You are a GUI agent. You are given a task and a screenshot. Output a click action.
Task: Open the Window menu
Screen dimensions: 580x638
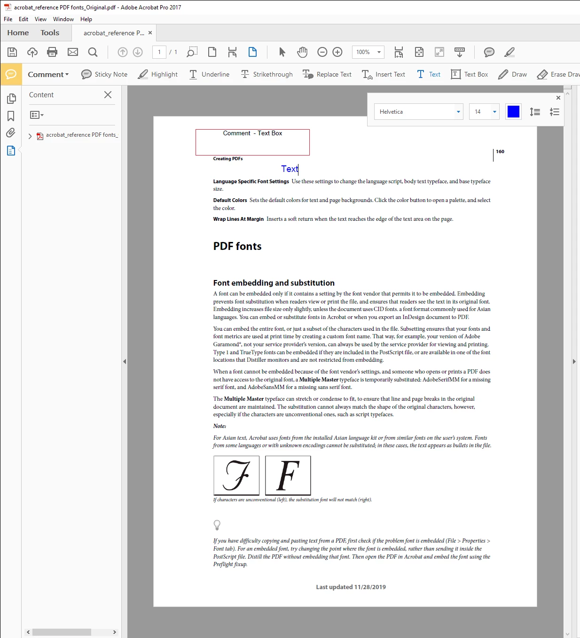pyautogui.click(x=63, y=19)
